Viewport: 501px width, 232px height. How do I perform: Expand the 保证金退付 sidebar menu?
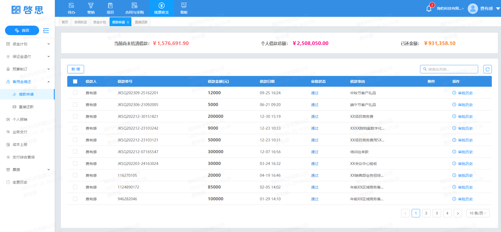click(49, 57)
